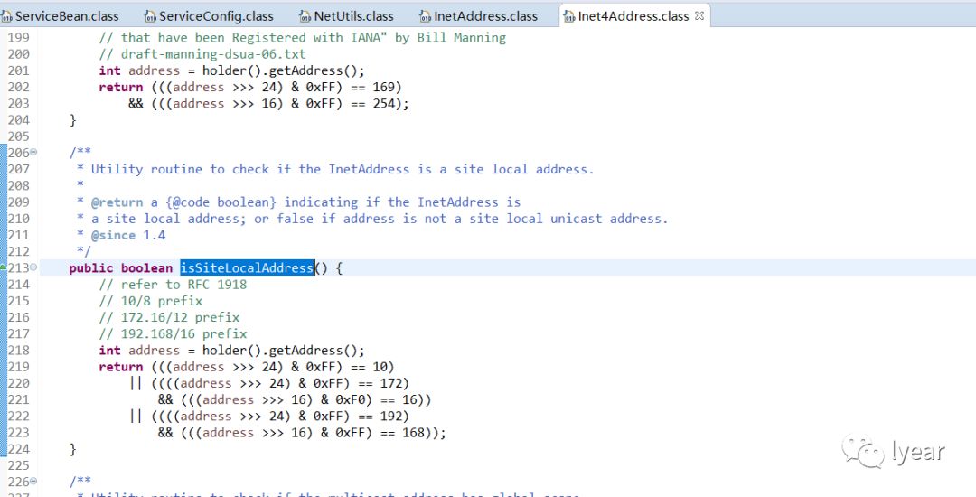Image resolution: width=976 pixels, height=497 pixels.
Task: Click the override marker at line 213
Action: pyautogui.click(x=3, y=267)
